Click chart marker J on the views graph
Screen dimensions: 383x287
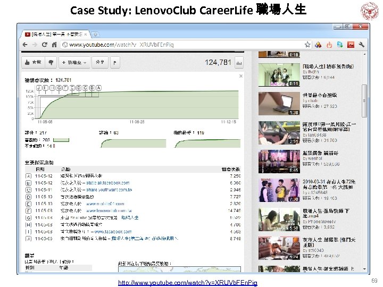click(39, 88)
